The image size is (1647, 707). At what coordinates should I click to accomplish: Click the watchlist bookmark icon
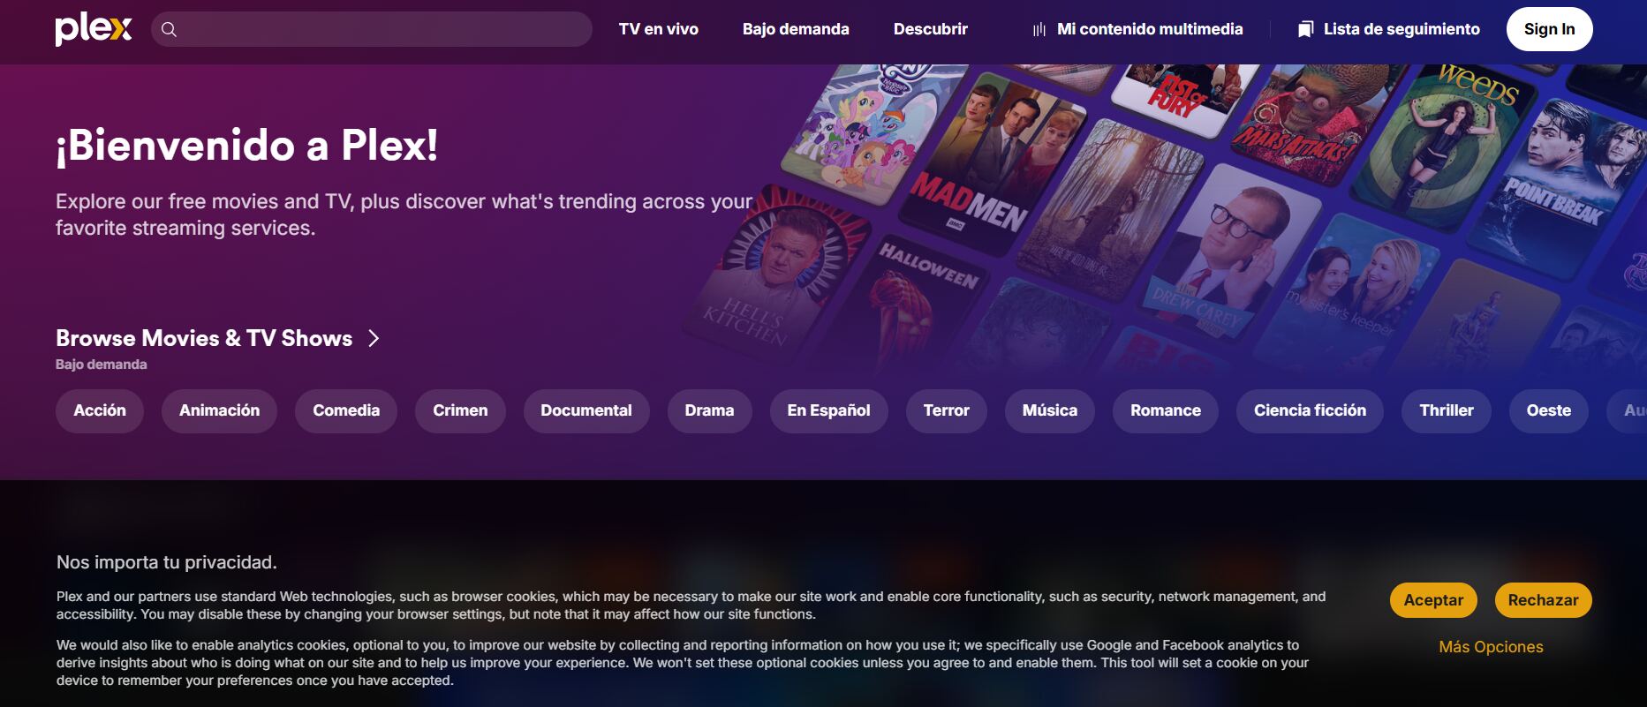[1305, 29]
